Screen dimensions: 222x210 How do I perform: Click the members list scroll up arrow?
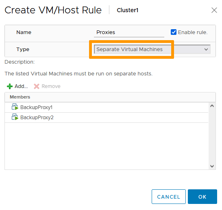pos(212,106)
